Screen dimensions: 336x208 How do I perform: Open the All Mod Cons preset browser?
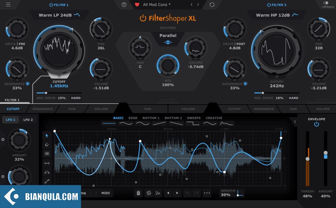(x=157, y=5)
